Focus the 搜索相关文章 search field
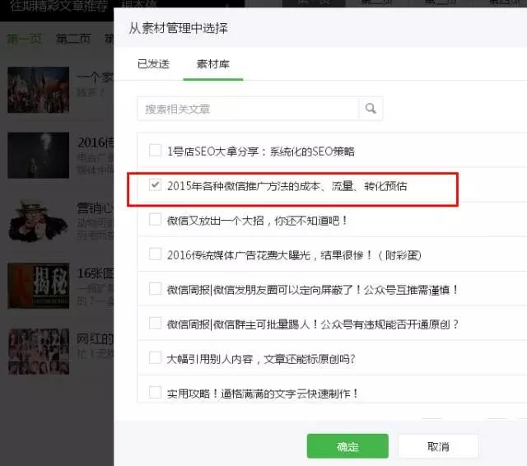Image resolution: width=527 pixels, height=466 pixels. [248, 109]
